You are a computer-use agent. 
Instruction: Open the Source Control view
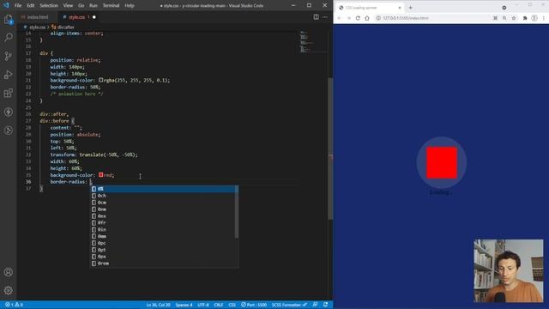8,56
